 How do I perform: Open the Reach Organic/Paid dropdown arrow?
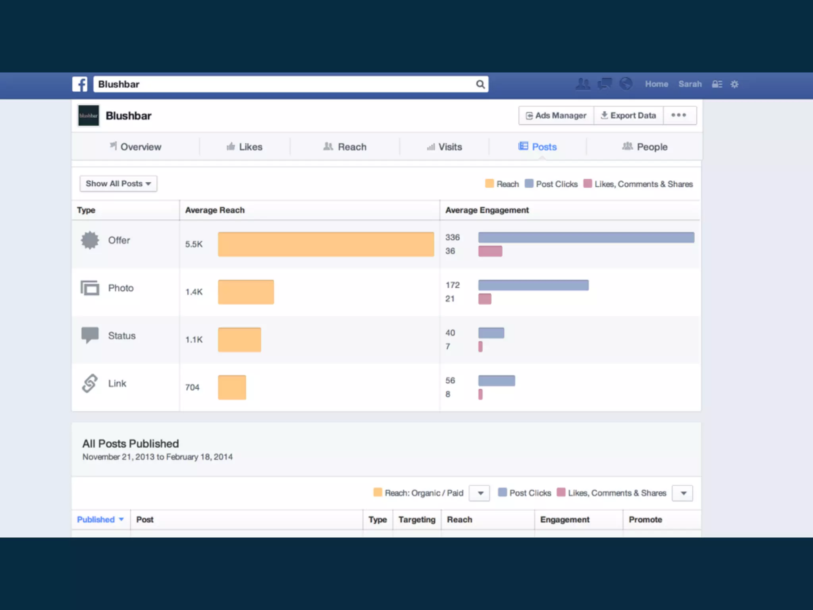point(480,493)
